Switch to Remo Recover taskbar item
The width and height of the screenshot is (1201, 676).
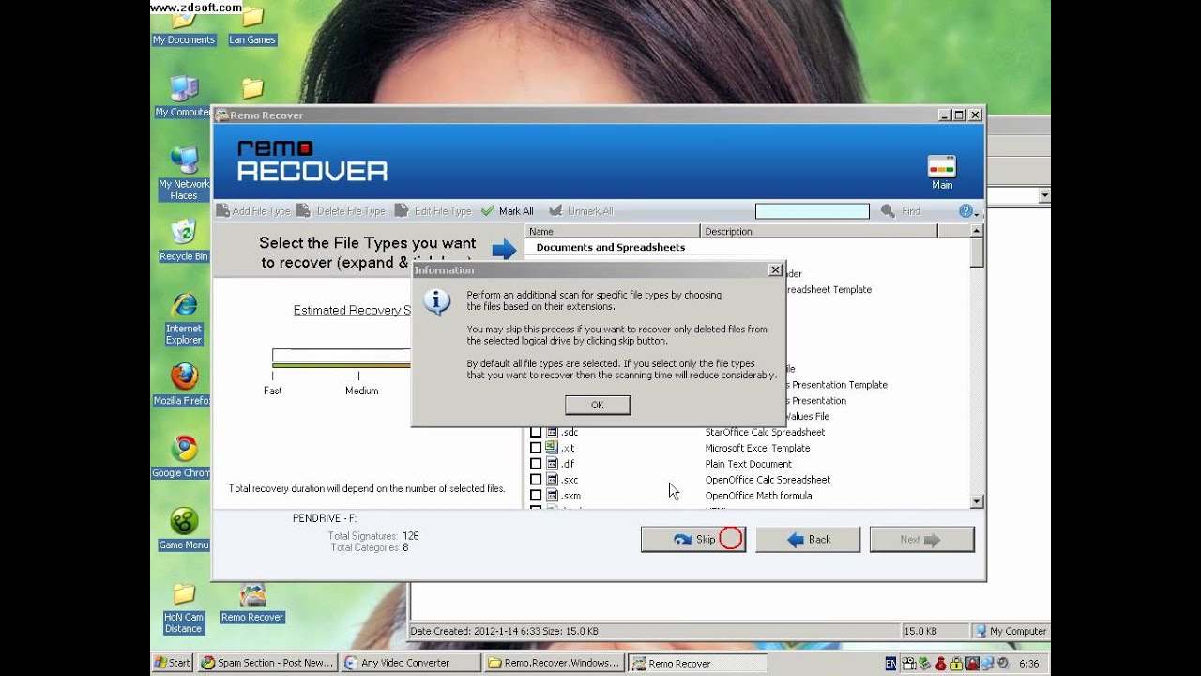pyautogui.click(x=698, y=663)
